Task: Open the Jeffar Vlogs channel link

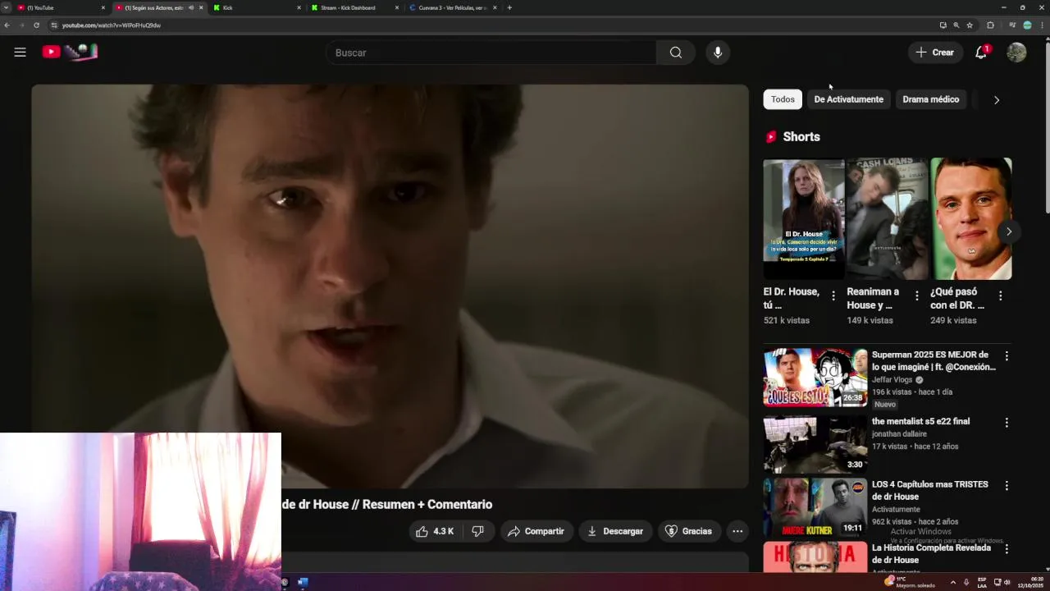Action: pyautogui.click(x=892, y=380)
